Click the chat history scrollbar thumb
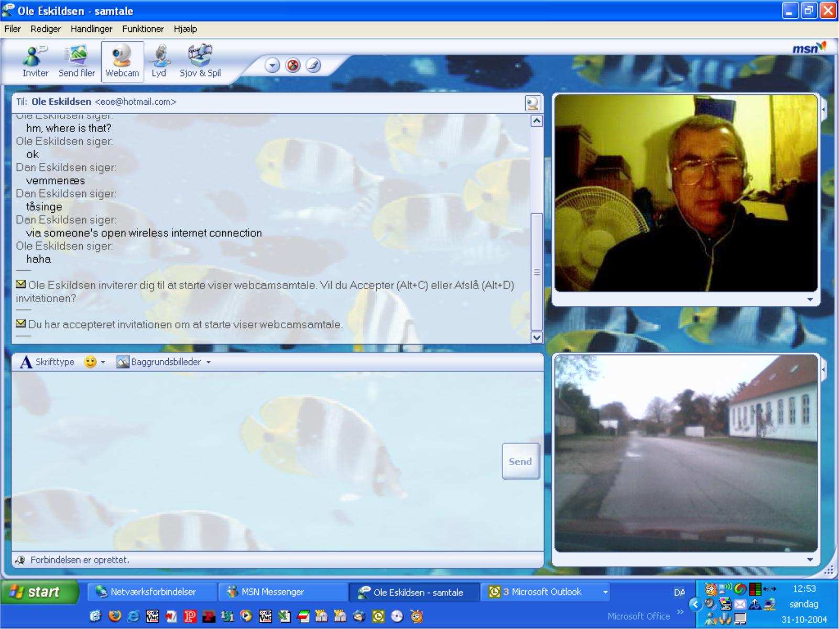The width and height of the screenshot is (839, 629). 537,271
